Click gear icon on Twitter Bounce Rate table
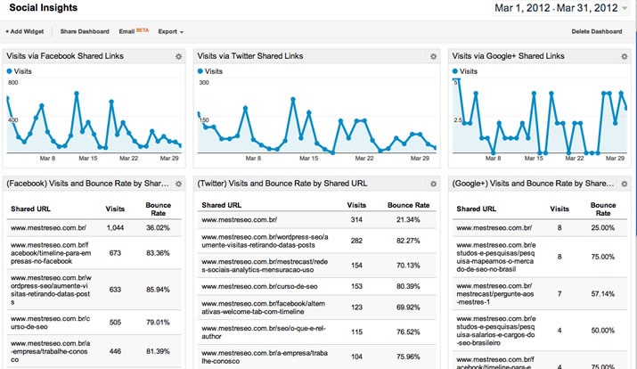The height and width of the screenshot is (369, 637). pyautogui.click(x=433, y=183)
